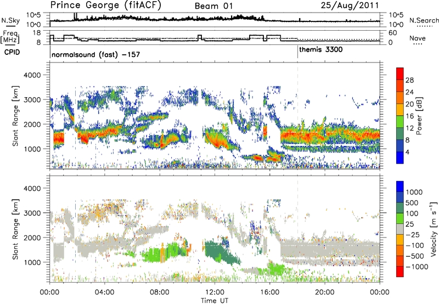Click the 'Power [dB]' colorbar label
439x304 pixels.
(x=419, y=116)
